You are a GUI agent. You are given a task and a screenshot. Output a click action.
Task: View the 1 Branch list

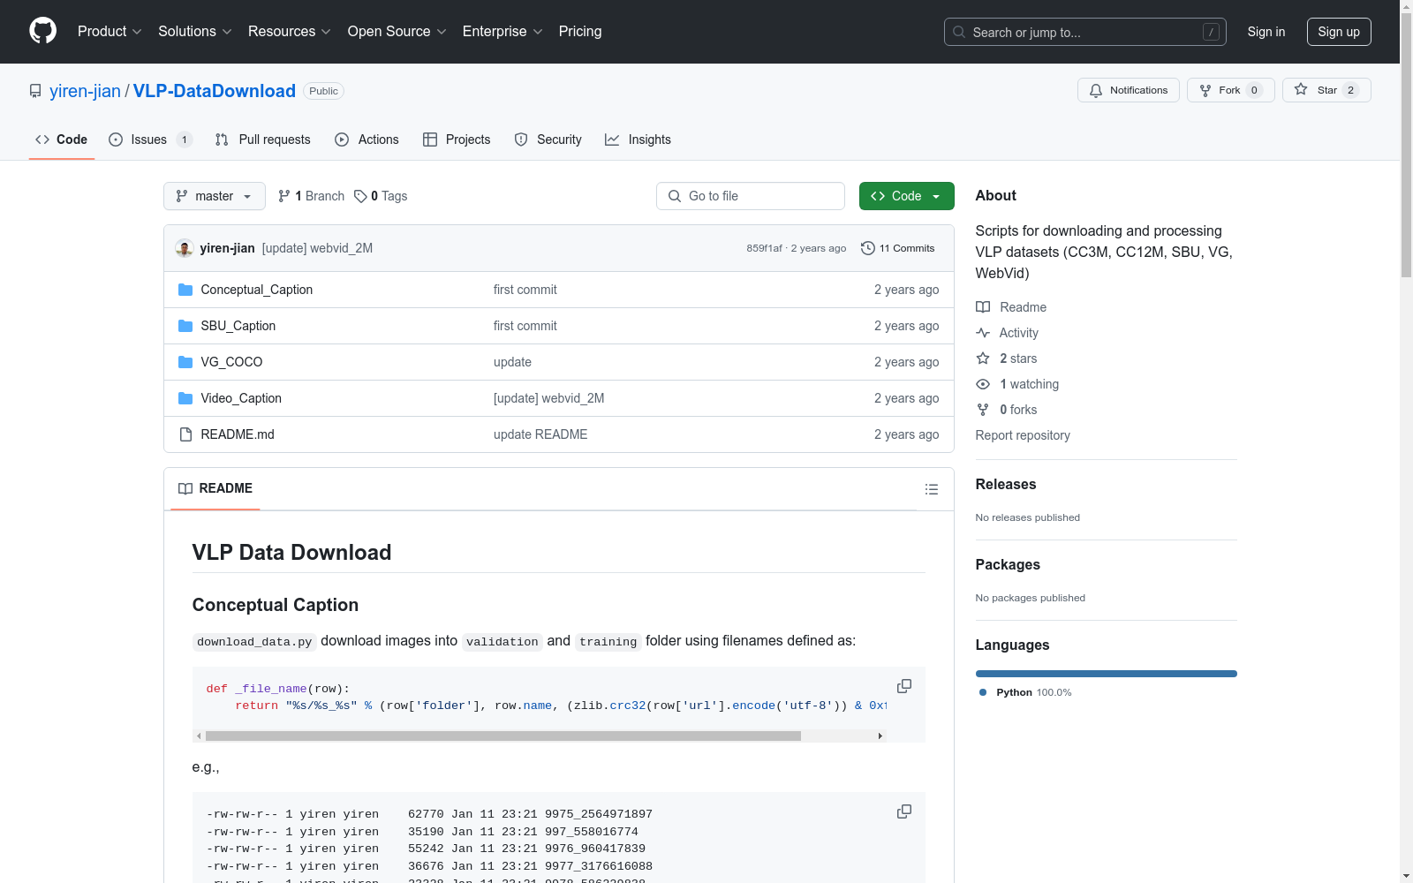[x=311, y=196]
